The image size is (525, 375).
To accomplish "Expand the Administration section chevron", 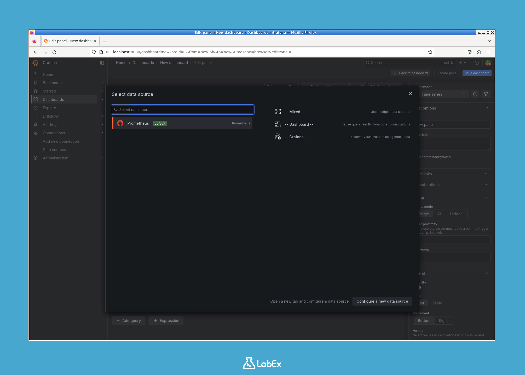I will tap(102, 158).
